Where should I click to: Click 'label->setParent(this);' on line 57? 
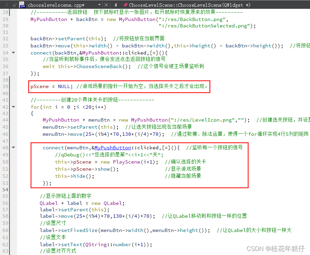point(75,210)
